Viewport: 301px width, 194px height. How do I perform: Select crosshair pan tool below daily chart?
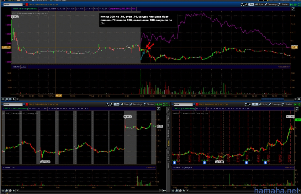pos(173,191)
